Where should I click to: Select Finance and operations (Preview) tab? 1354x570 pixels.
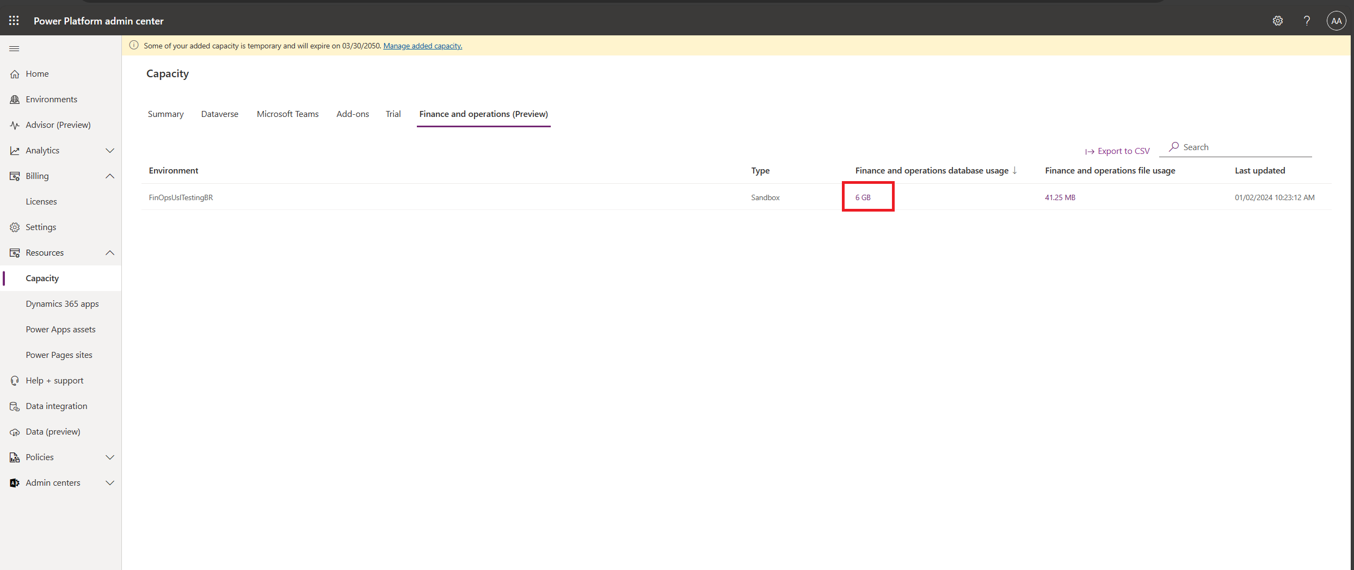click(x=484, y=114)
